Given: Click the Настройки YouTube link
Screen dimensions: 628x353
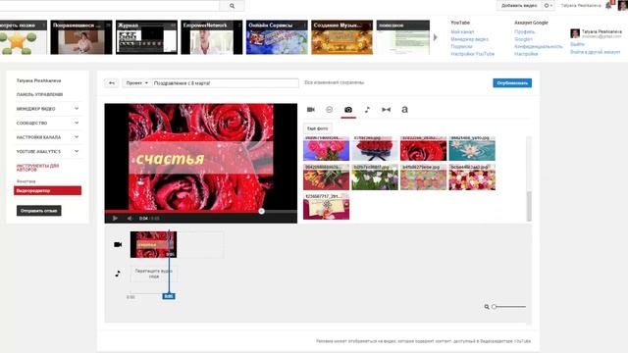Looking at the screenshot, I should point(473,54).
